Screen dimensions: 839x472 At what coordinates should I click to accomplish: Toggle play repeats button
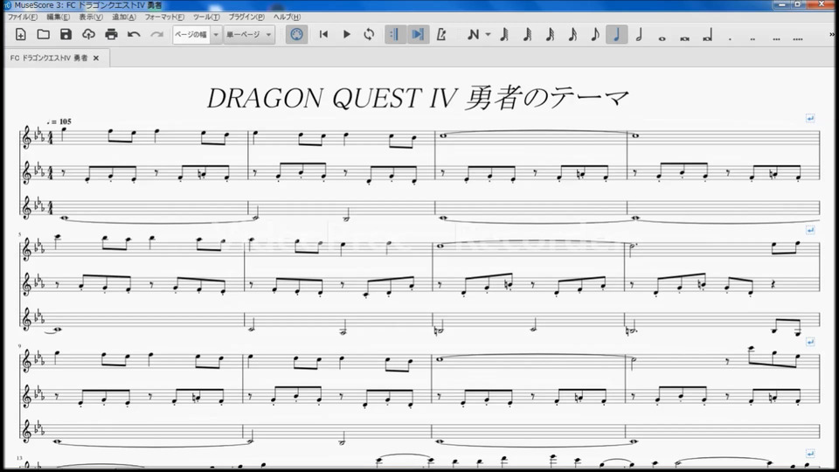395,35
